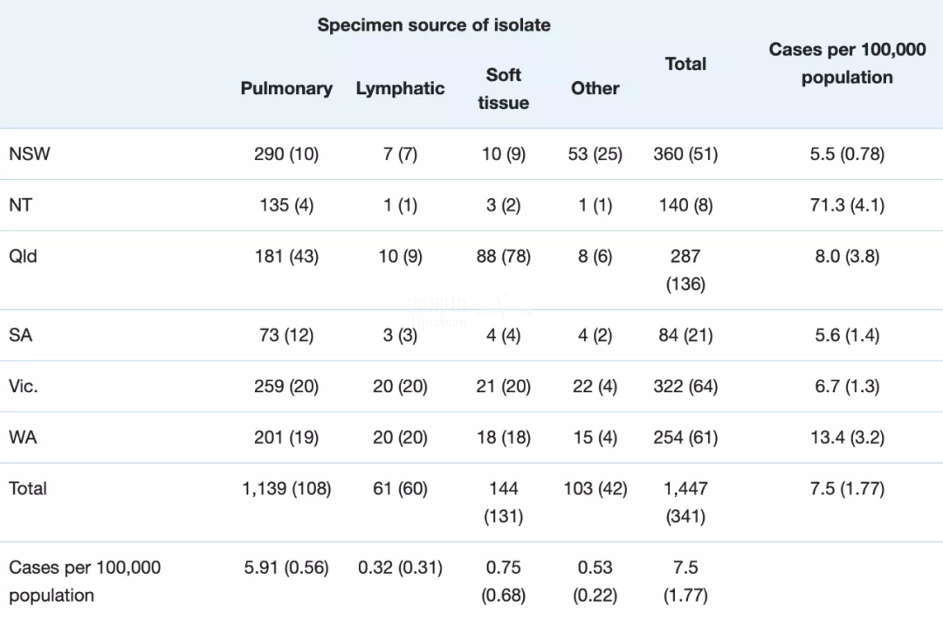This screenshot has width=943, height=620.
Task: Select the Total row label
Action: pyautogui.click(x=27, y=489)
